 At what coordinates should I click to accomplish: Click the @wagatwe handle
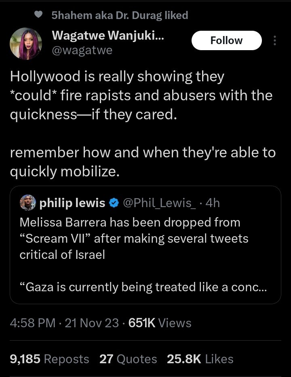pos(82,50)
